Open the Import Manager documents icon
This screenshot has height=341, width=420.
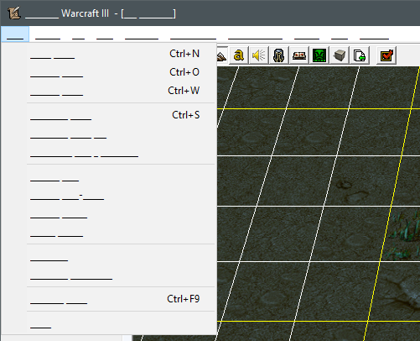click(360, 55)
